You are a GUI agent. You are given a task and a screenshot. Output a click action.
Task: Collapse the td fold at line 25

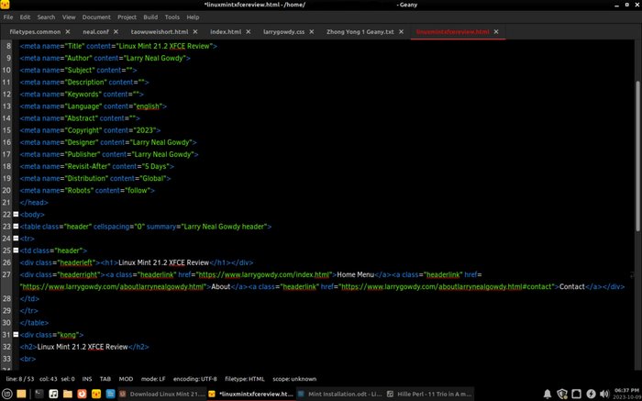(x=16, y=250)
